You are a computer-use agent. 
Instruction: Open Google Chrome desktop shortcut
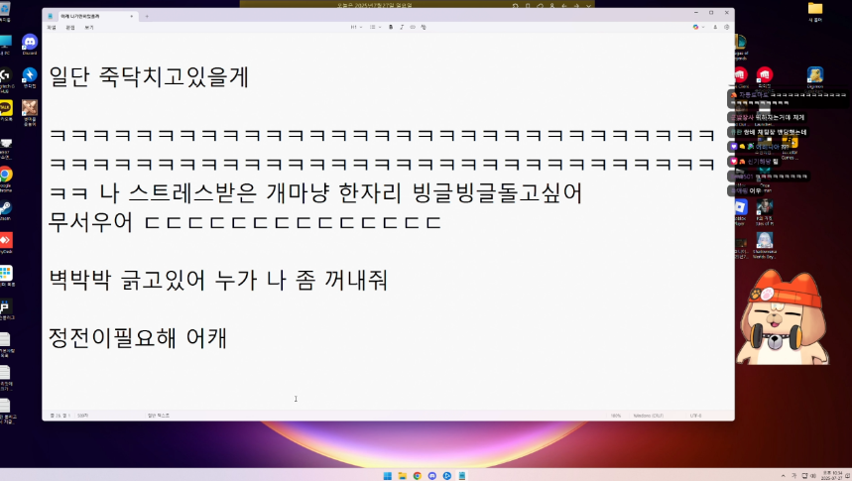(6, 179)
